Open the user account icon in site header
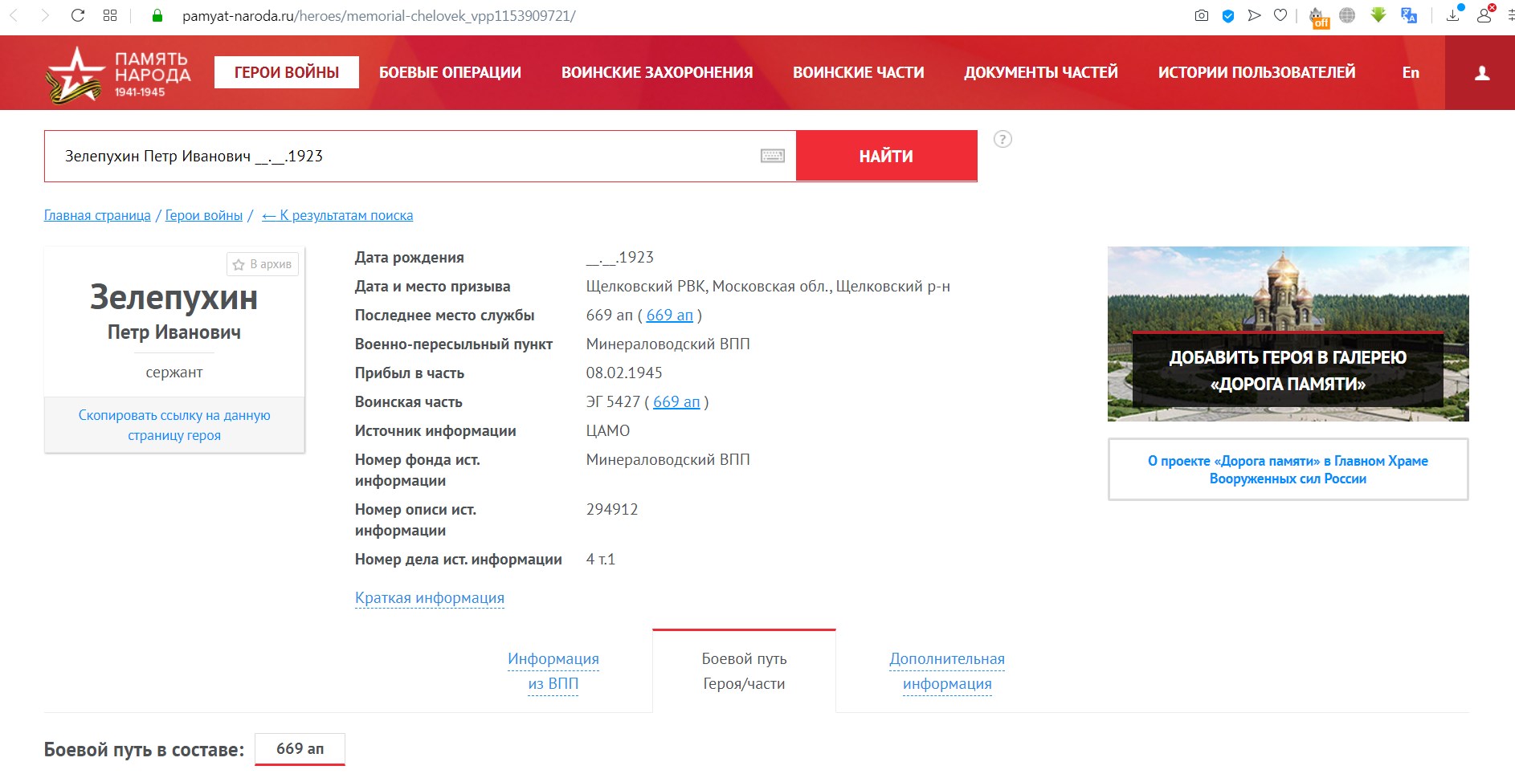The image size is (1515, 778). 1482,73
